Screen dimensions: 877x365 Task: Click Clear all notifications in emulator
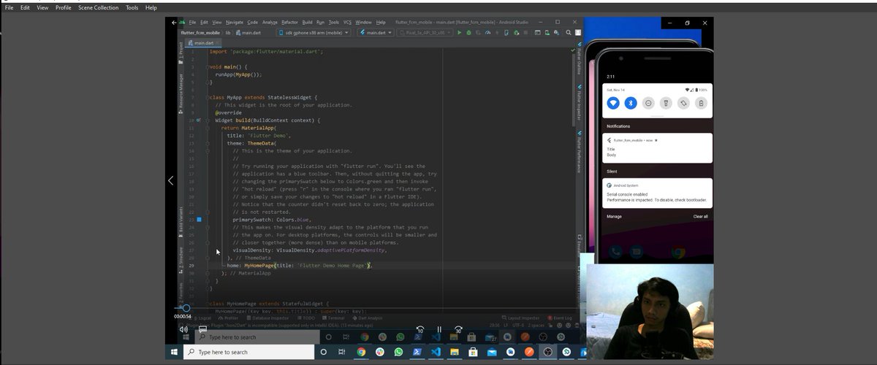[700, 216]
